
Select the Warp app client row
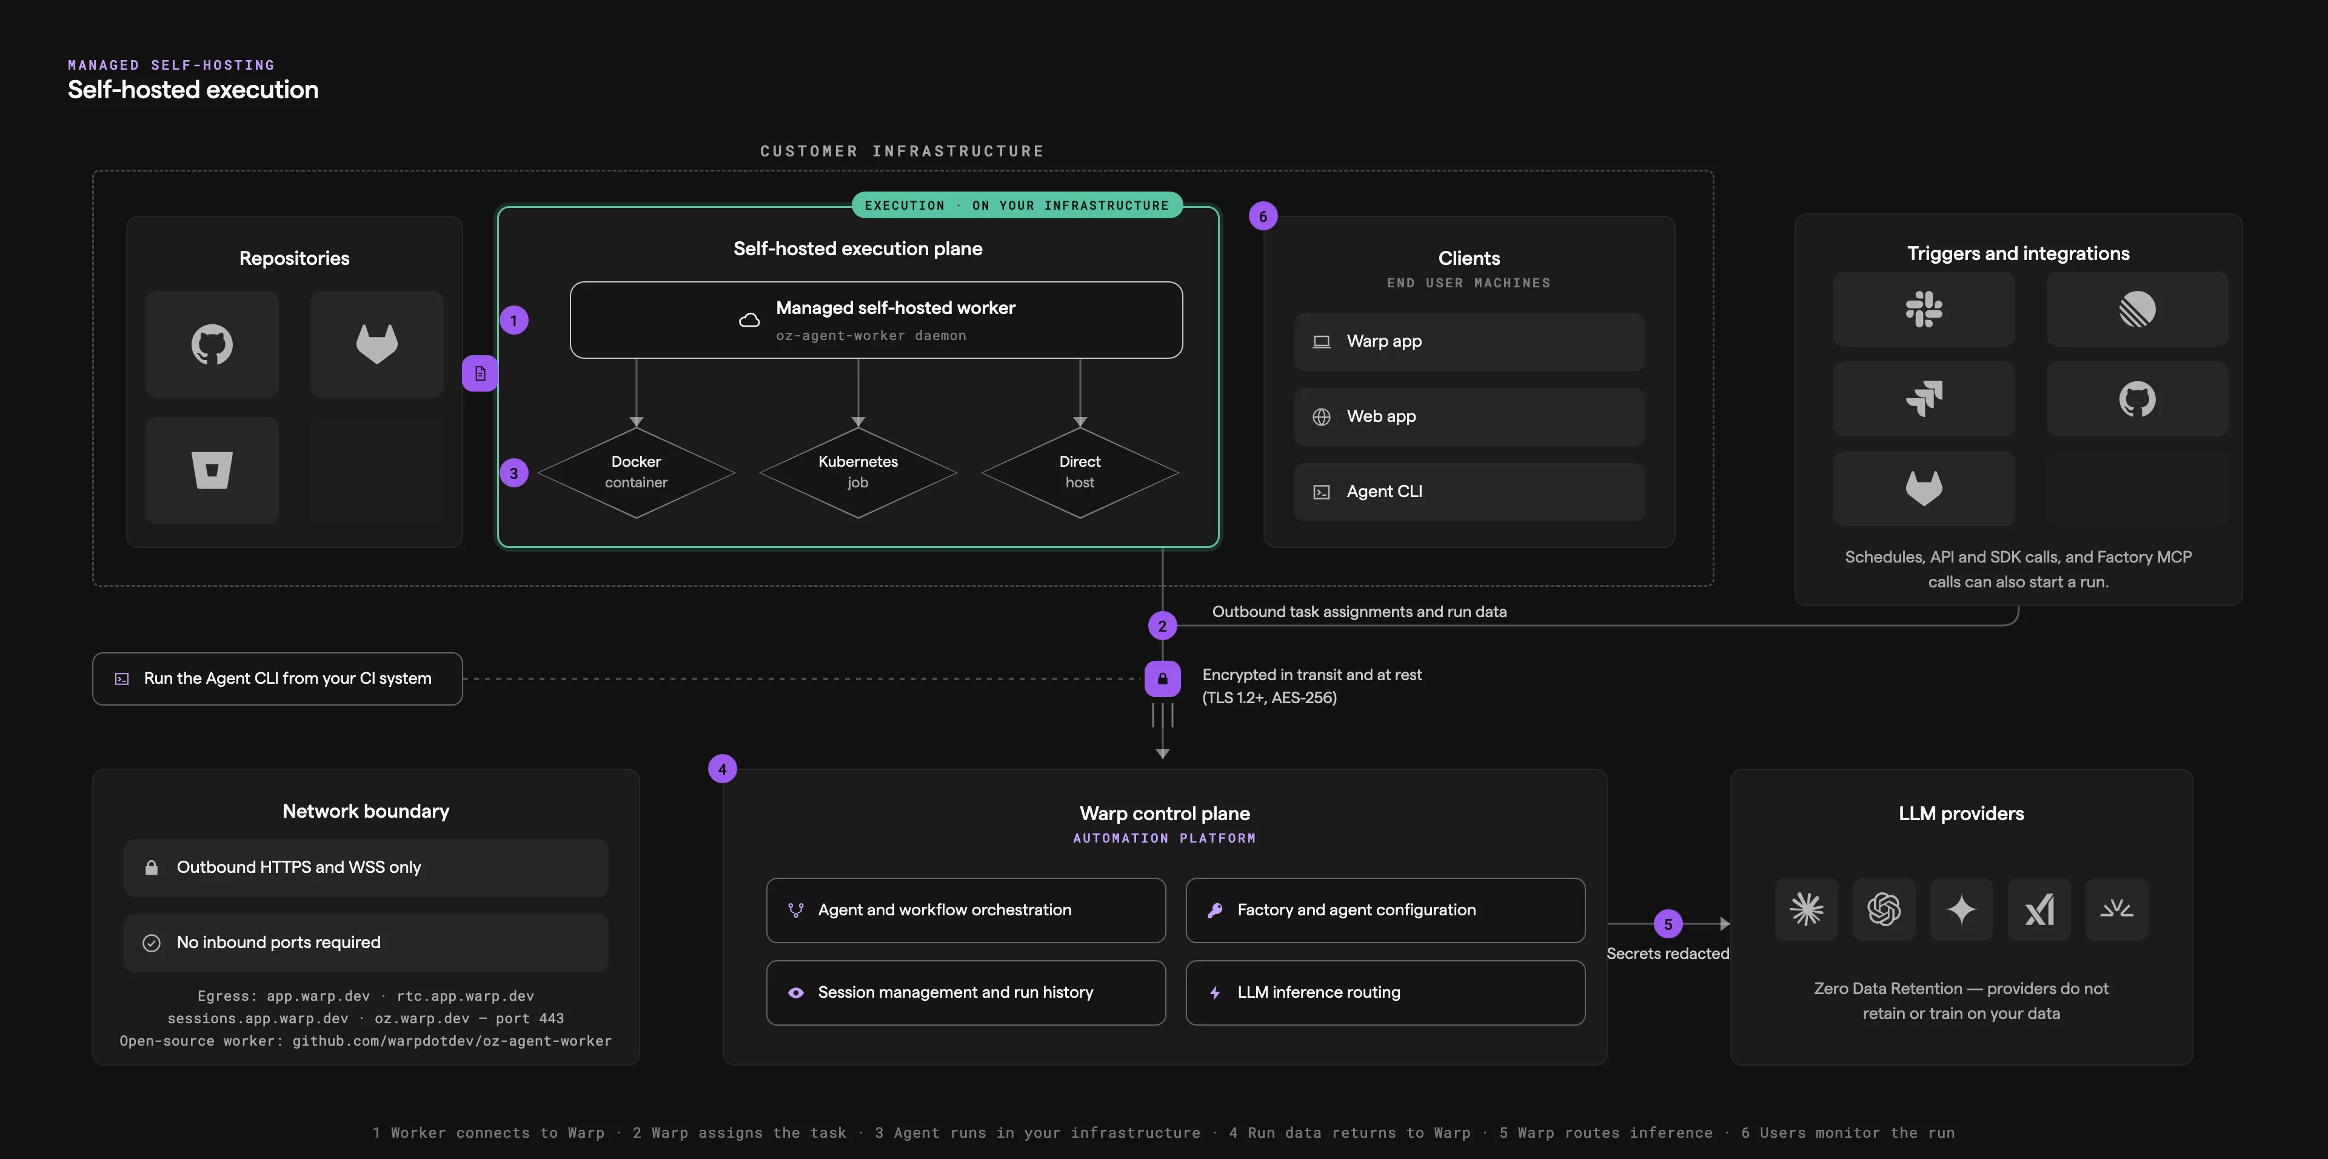coord(1468,341)
